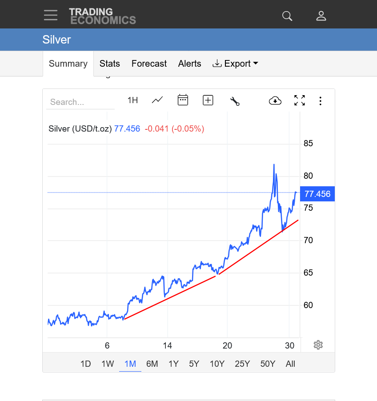This screenshot has height=401, width=377.
Task: Open the Alerts tab
Action: coord(189,64)
